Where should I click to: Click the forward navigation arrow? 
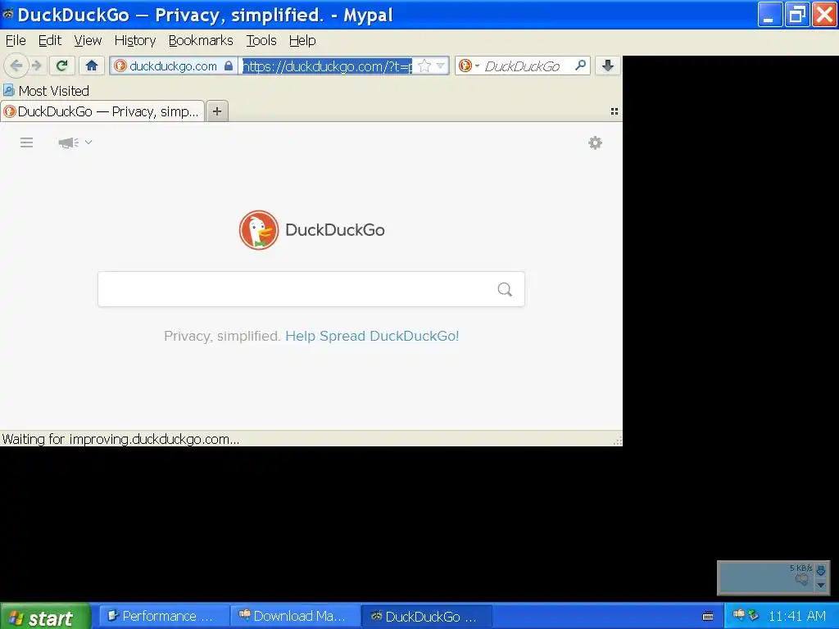[36, 66]
